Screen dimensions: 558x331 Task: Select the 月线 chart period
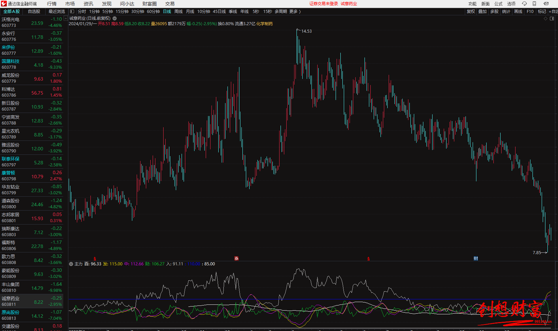190,12
